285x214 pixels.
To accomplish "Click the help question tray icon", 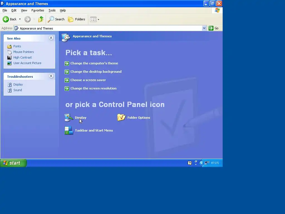I will 190,163.
